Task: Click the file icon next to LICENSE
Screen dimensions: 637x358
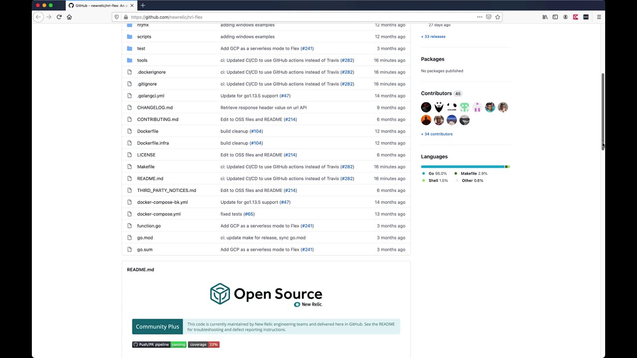Action: pos(129,155)
